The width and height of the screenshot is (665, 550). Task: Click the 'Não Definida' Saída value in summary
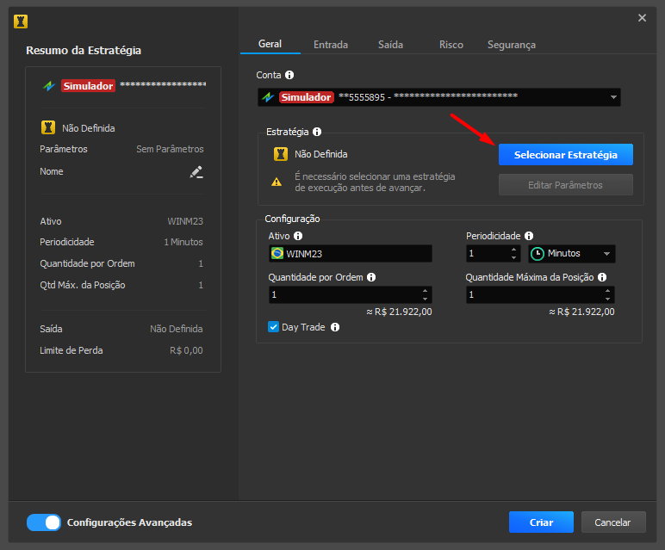[x=176, y=329]
